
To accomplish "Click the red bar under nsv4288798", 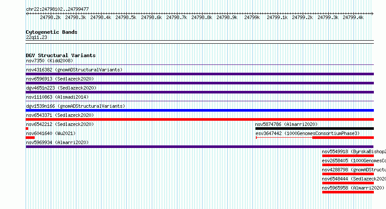I will point(348,174).
